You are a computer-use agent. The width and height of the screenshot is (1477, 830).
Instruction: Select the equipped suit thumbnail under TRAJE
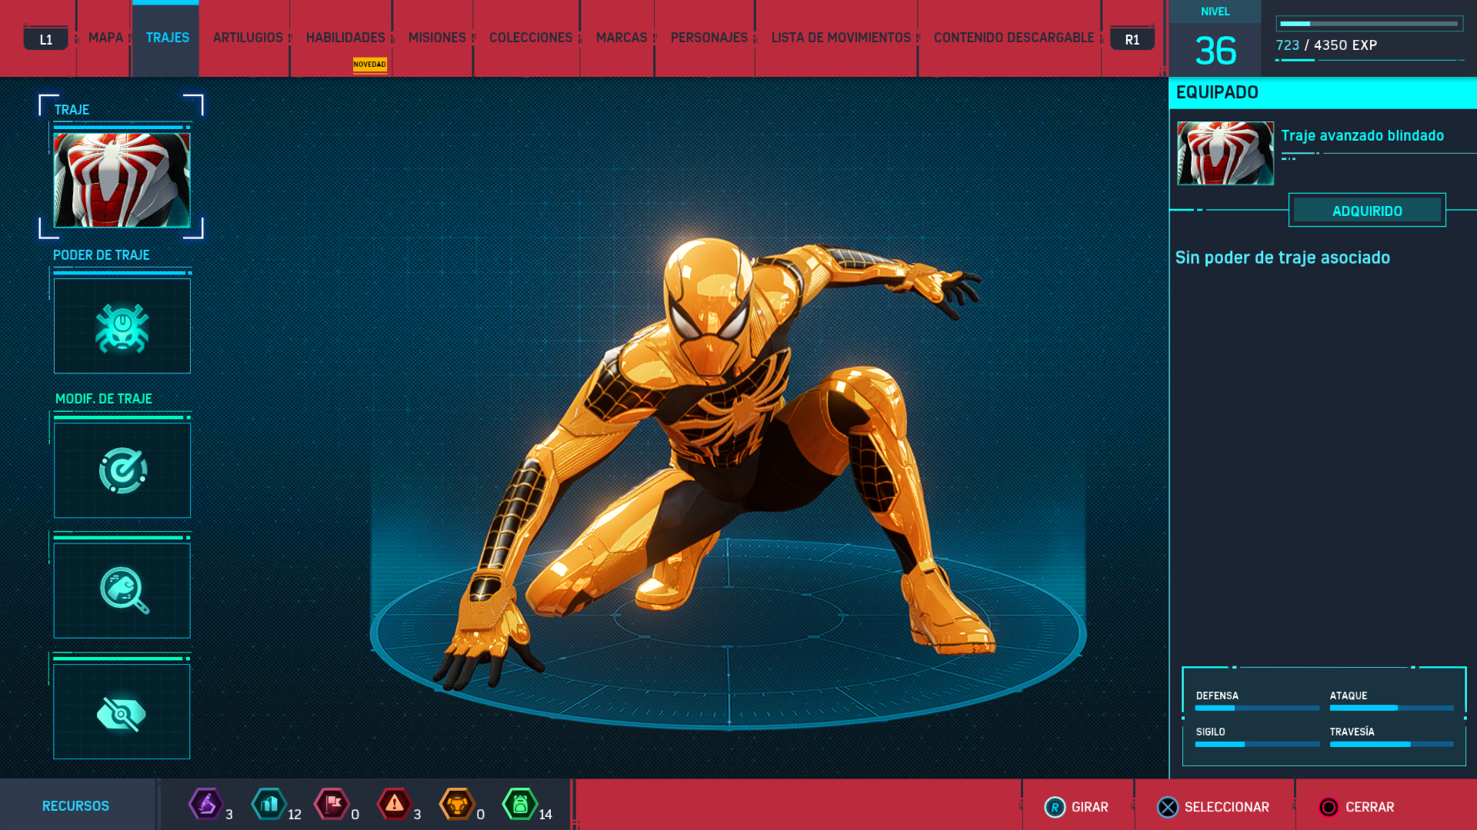coord(122,180)
